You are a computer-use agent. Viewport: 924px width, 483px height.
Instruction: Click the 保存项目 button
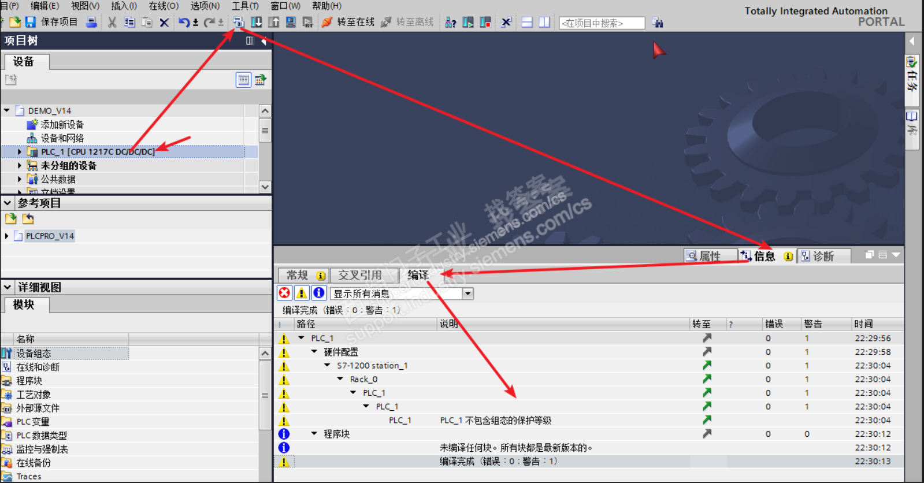(59, 22)
